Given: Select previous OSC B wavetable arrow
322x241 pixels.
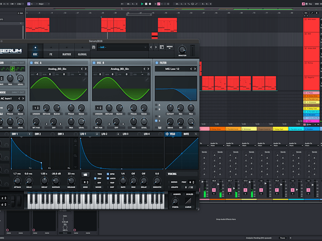Looking at the screenshot, I should (x=144, y=69).
